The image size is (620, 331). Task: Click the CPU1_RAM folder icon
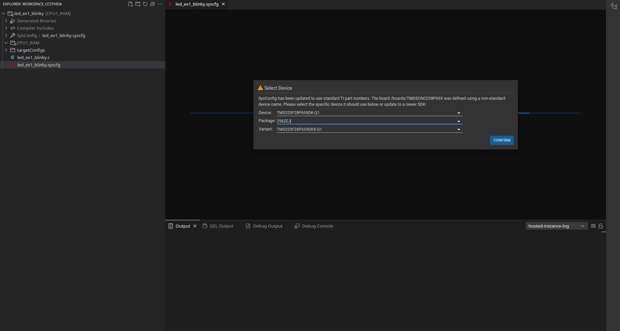point(13,43)
